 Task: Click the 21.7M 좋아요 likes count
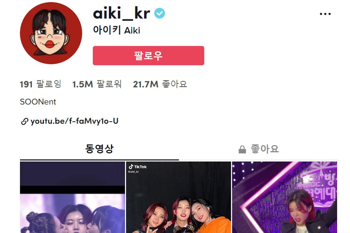click(160, 84)
